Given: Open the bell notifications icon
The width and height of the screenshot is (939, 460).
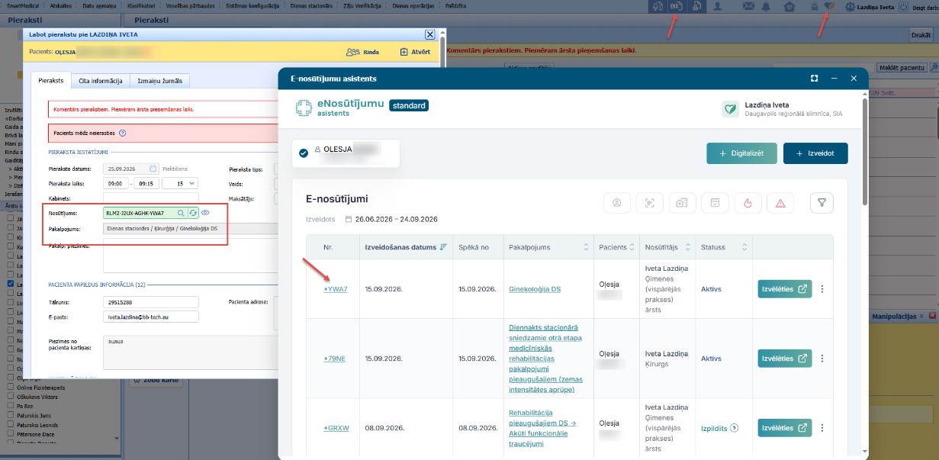Looking at the screenshot, I should 766,6.
